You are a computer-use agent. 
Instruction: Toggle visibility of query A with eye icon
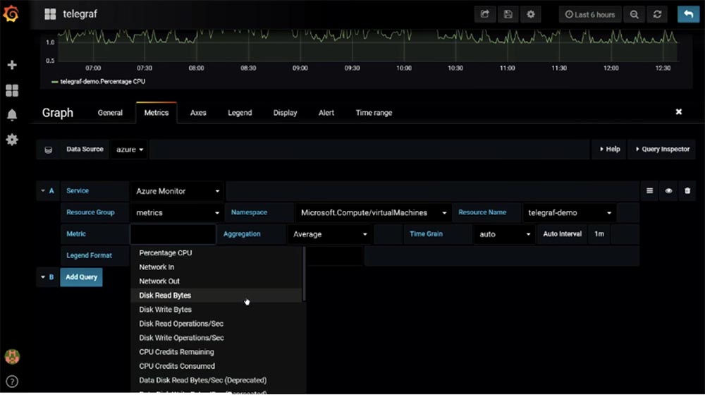click(x=668, y=190)
